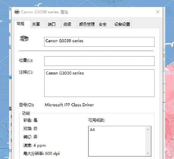Click the 彩色: 是 entry

[x=30, y=120]
